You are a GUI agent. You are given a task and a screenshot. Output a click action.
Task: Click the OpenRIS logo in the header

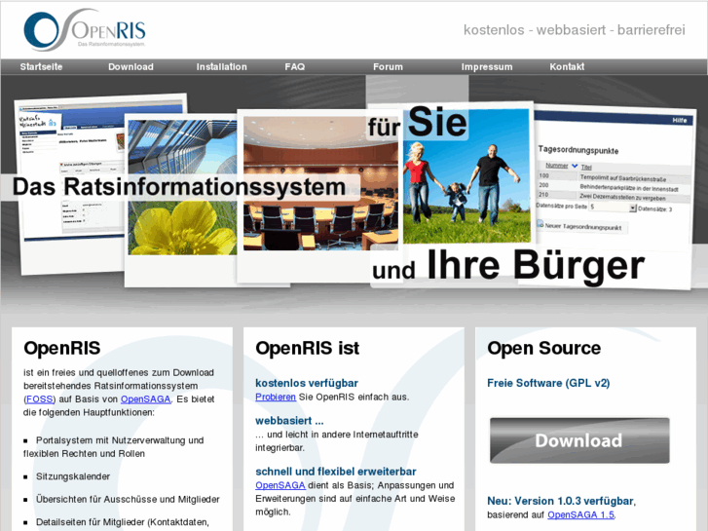[x=85, y=30]
